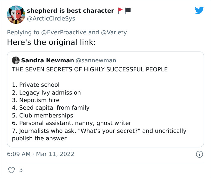The height and width of the screenshot is (178, 211).
Task: Visit the @EverProactive mention
Action: pos(64,32)
